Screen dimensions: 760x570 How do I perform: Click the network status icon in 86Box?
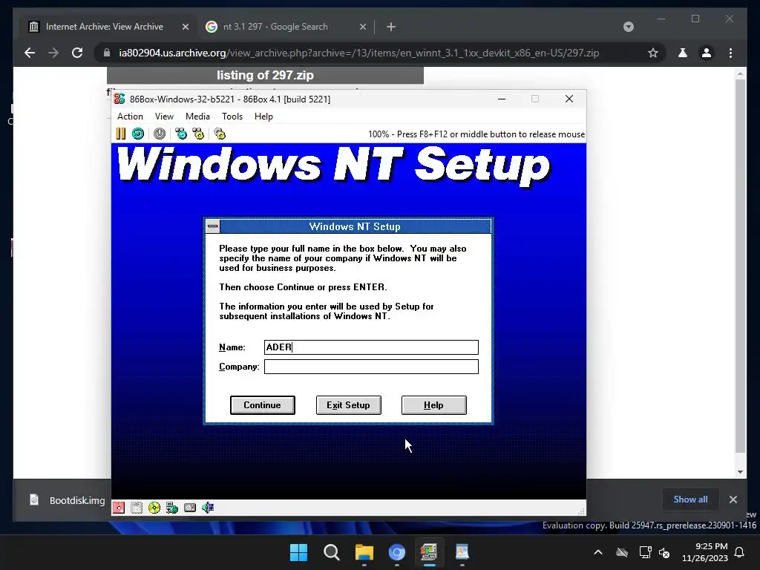pos(172,508)
